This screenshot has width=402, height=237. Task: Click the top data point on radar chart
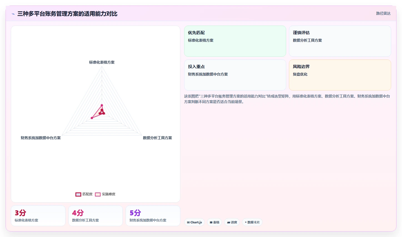point(102,105)
